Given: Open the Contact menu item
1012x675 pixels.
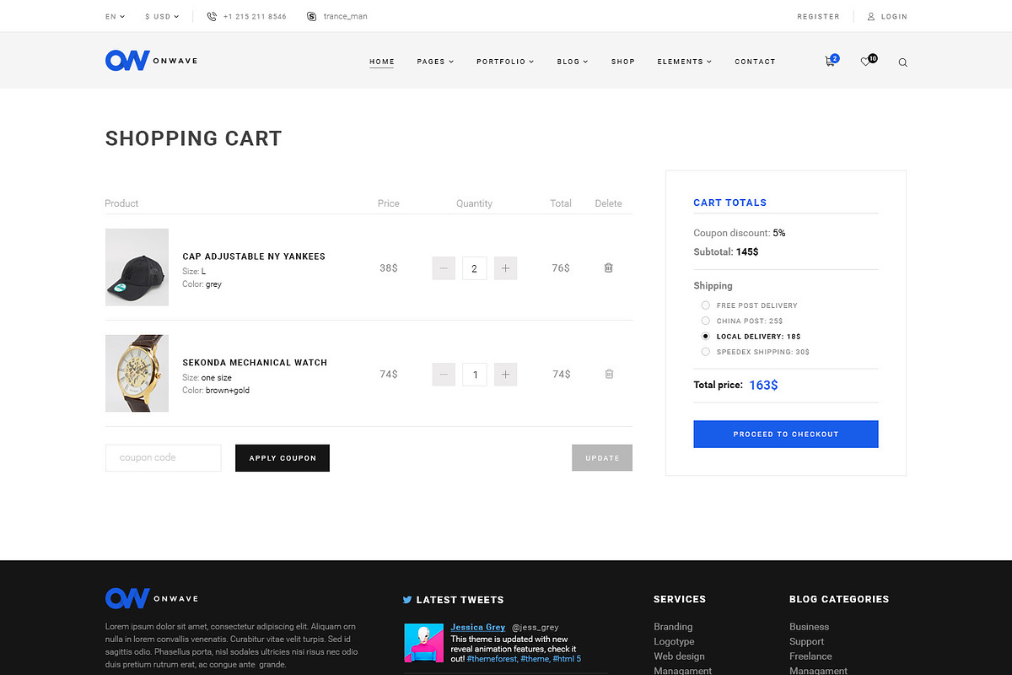Looking at the screenshot, I should [755, 62].
